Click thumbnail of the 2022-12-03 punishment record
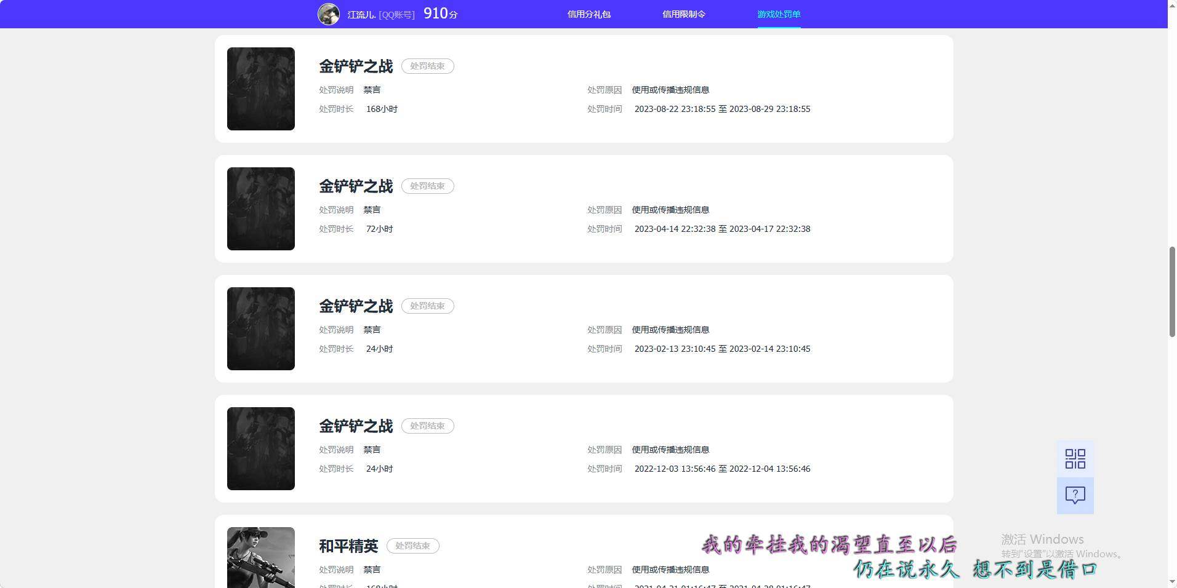The height and width of the screenshot is (588, 1177). click(261, 448)
